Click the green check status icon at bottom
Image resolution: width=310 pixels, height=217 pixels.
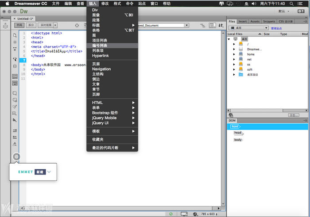[171, 214]
